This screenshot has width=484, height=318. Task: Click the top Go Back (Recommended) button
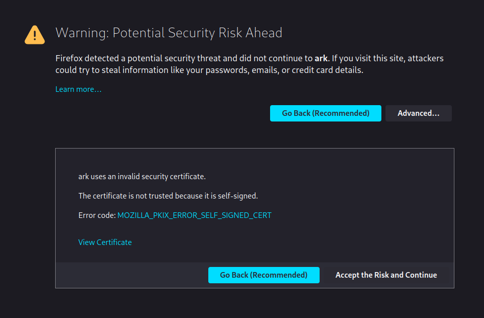coord(325,113)
